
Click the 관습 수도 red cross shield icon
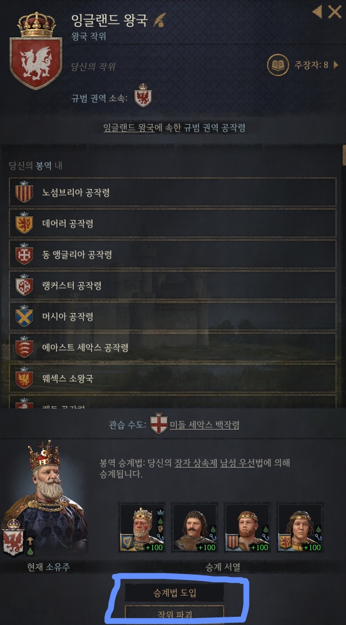coord(159,423)
